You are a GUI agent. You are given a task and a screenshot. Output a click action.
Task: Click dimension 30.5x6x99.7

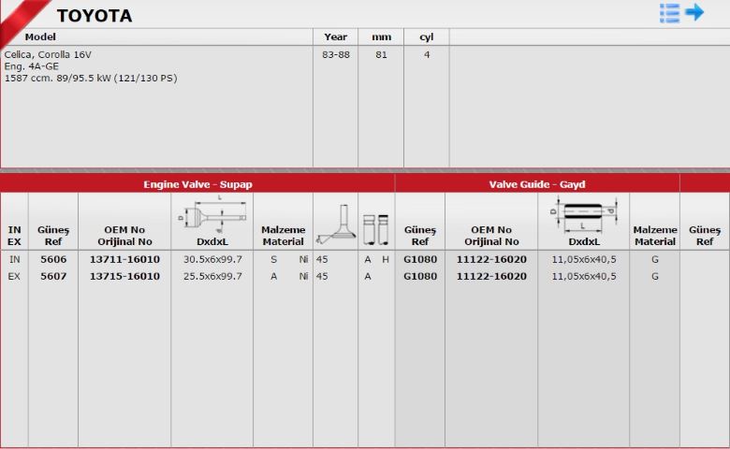coord(212,259)
